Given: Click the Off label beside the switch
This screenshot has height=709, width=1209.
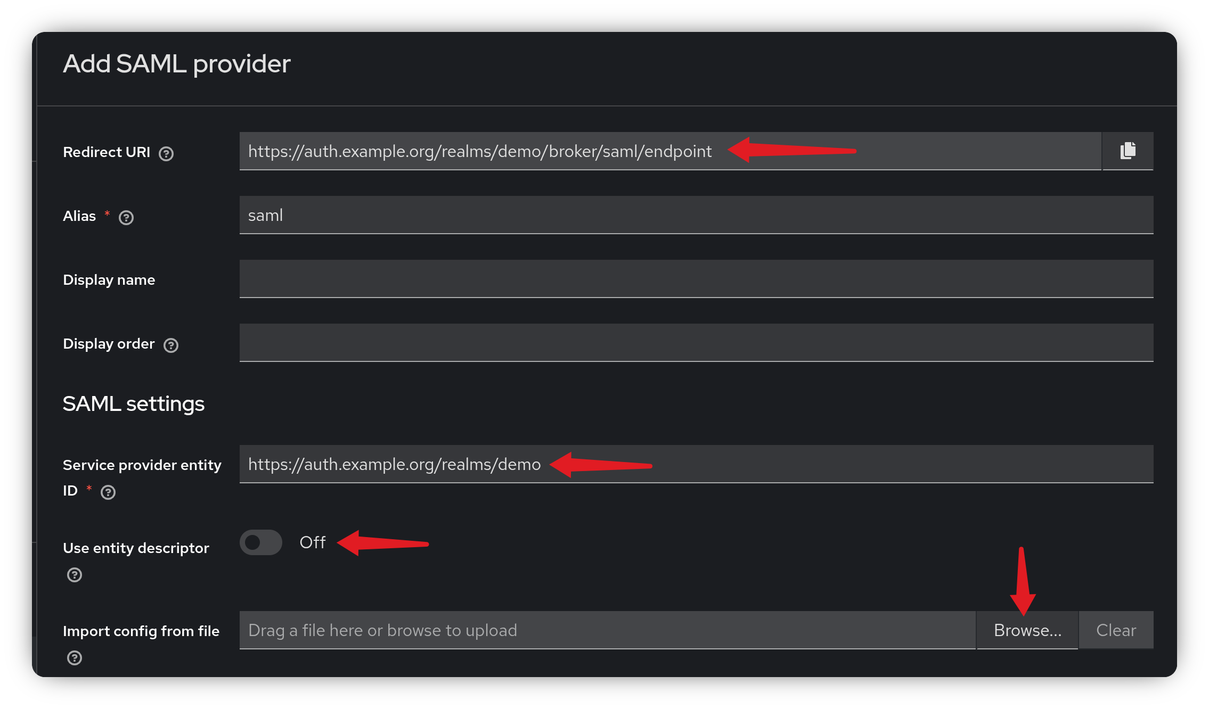Looking at the screenshot, I should tap(313, 542).
